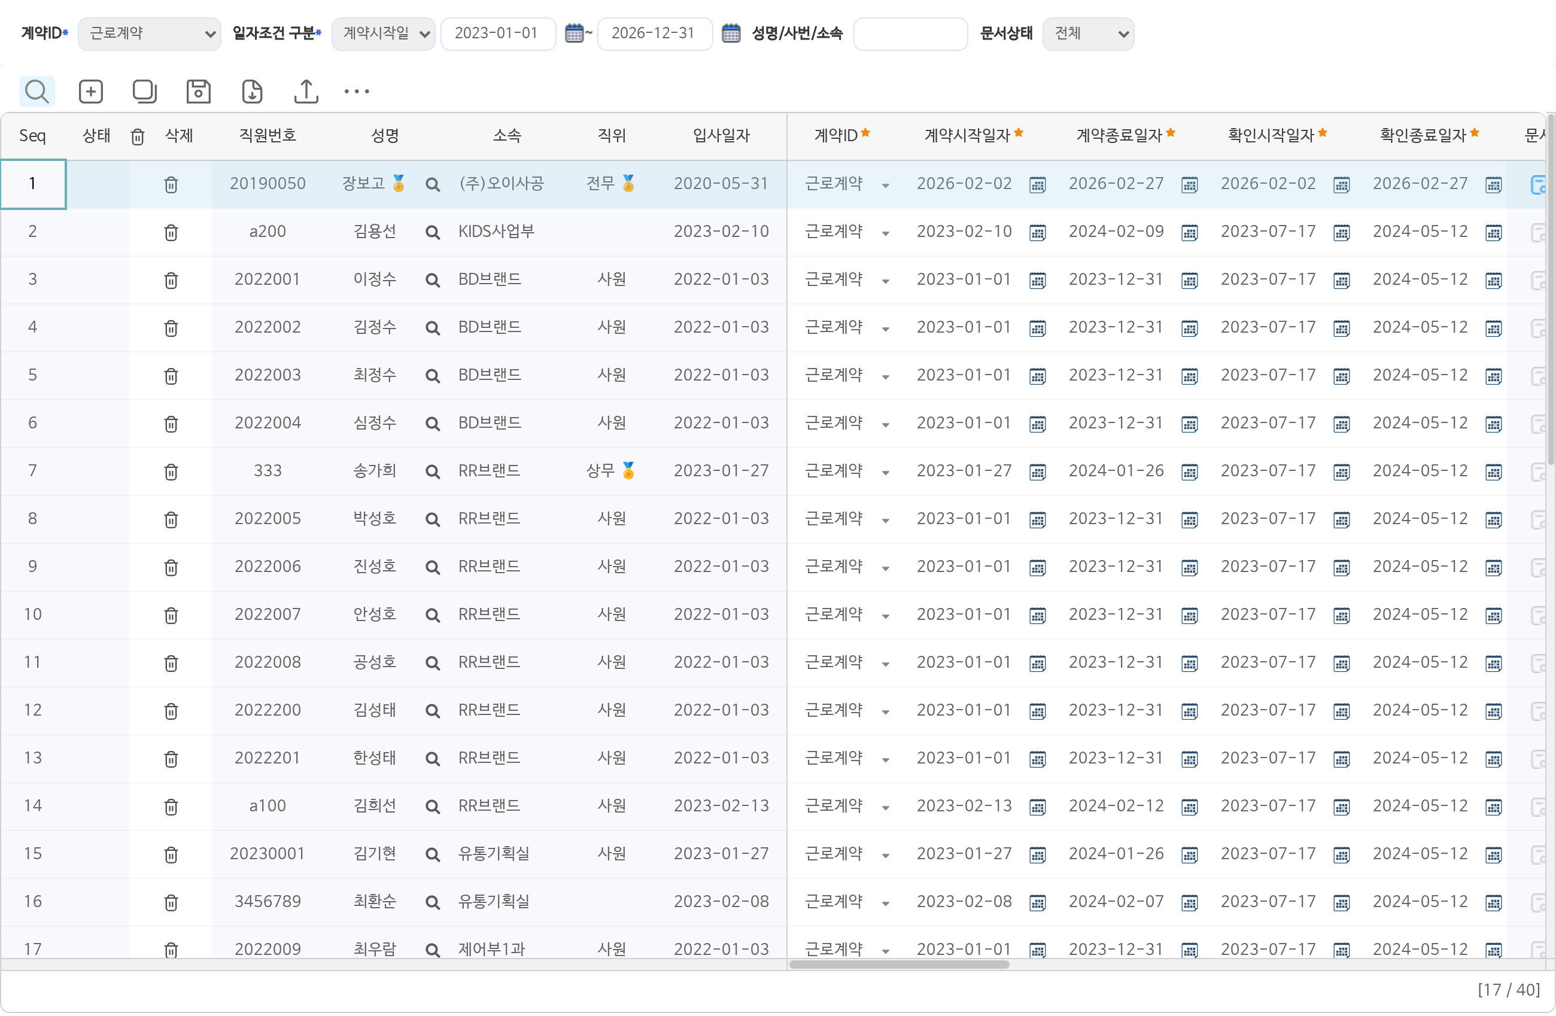
Task: Click the start date field 2023-01-01
Action: click(498, 34)
